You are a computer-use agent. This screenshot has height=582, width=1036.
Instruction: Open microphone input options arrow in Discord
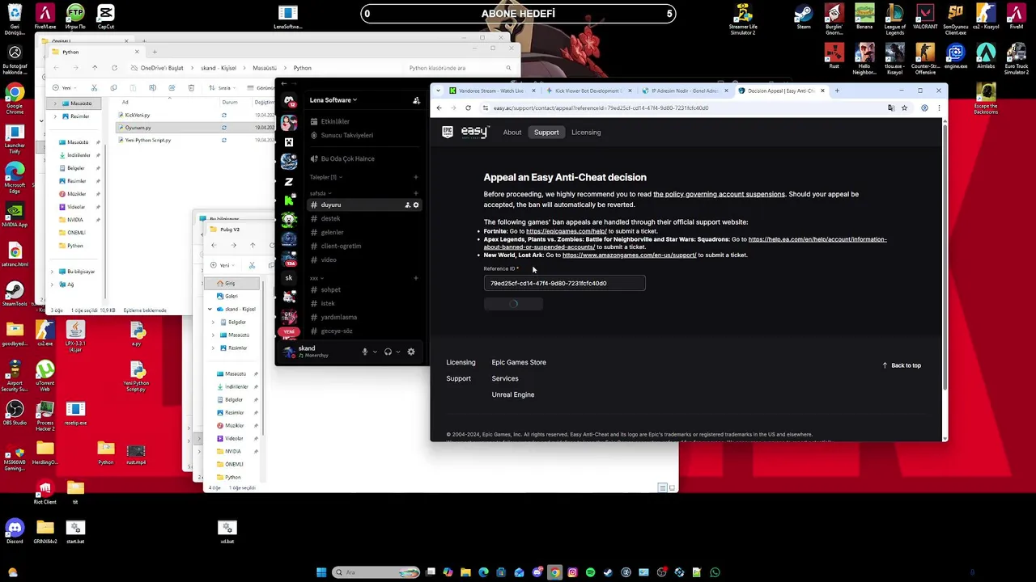pyautogui.click(x=374, y=352)
